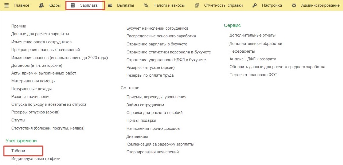Open Отсутствия (болезни, прогулы, неявки)

[48, 128]
